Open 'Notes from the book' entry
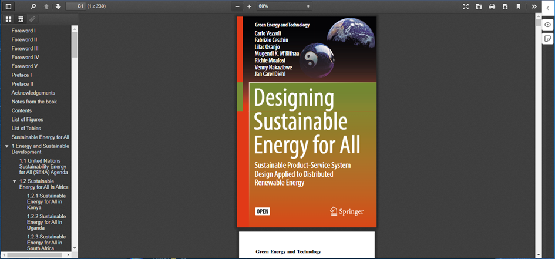 pyautogui.click(x=34, y=102)
